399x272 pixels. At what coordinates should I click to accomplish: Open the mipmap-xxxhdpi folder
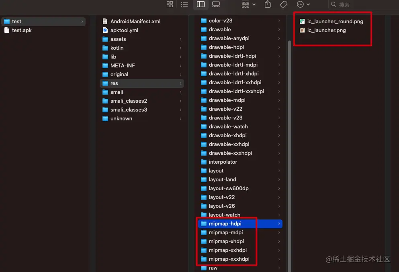[x=240, y=259]
